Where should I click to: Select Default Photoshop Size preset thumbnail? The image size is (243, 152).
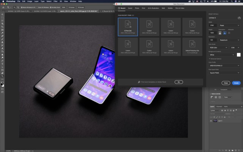coord(193,47)
